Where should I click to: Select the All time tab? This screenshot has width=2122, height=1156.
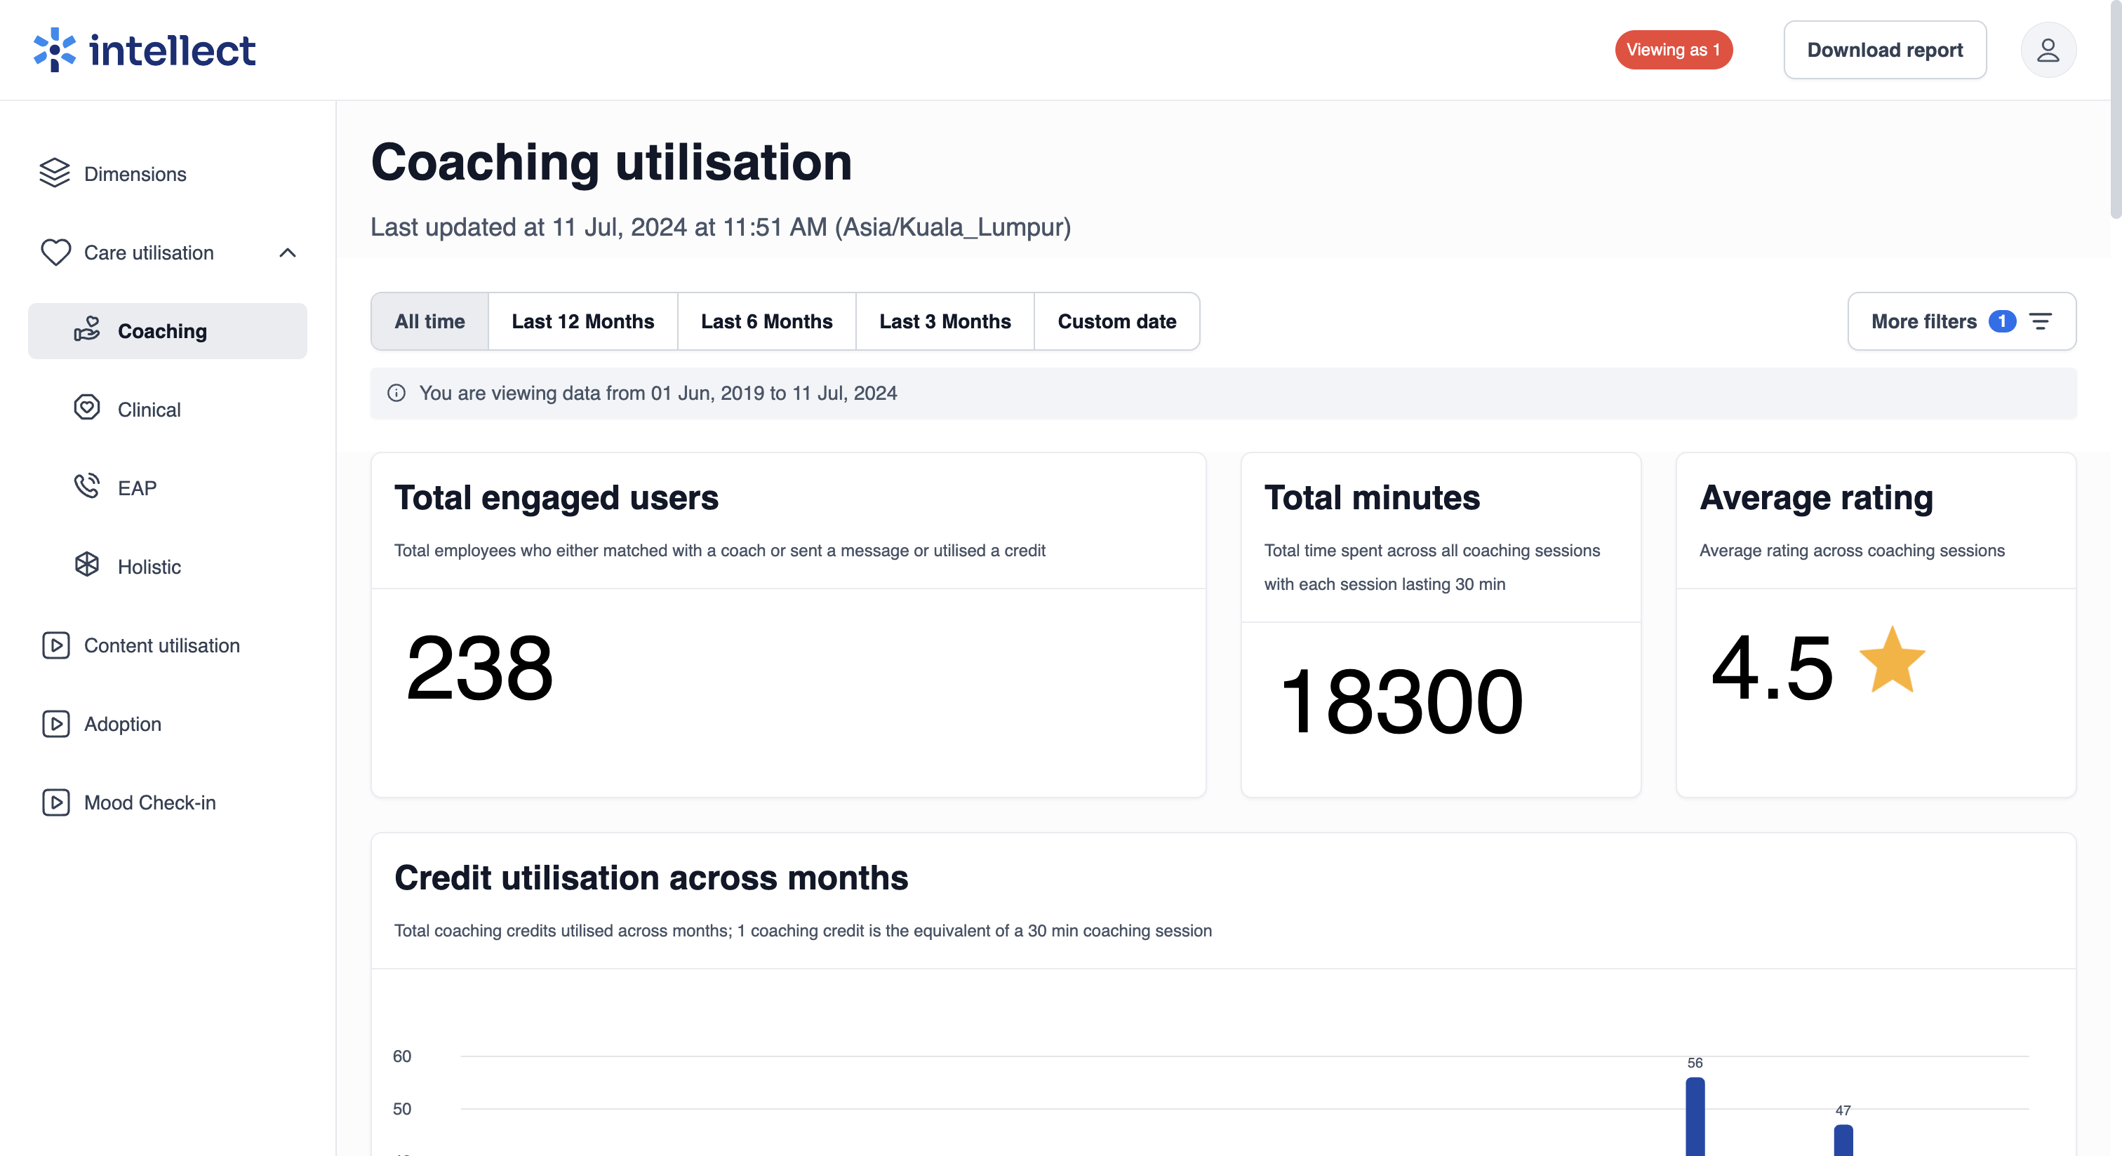pyautogui.click(x=429, y=321)
